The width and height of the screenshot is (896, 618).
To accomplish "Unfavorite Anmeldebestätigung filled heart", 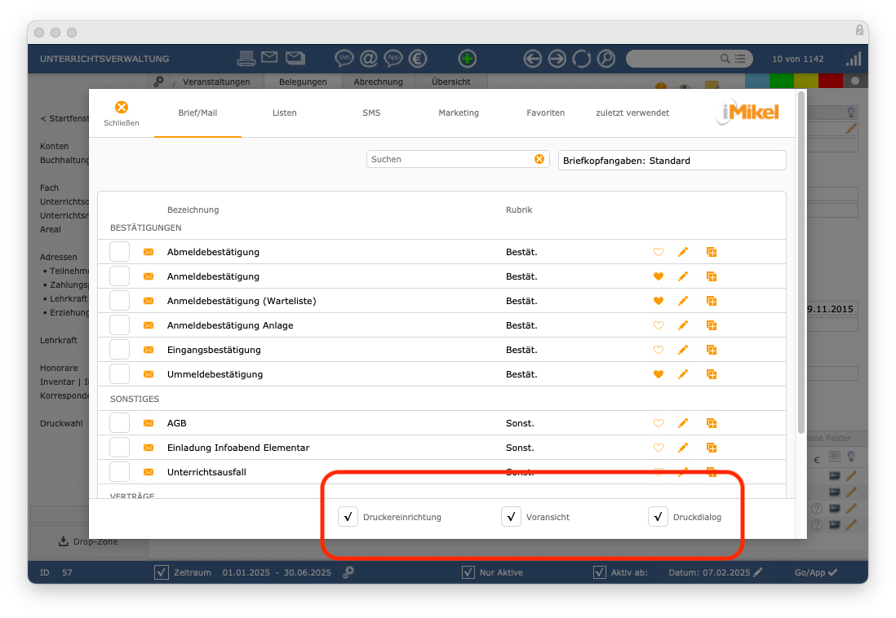I will [x=659, y=276].
